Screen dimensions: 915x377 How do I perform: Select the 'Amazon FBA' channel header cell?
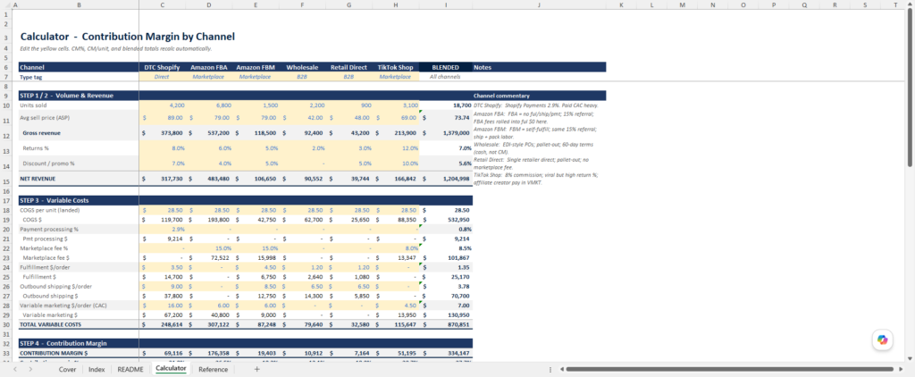208,67
